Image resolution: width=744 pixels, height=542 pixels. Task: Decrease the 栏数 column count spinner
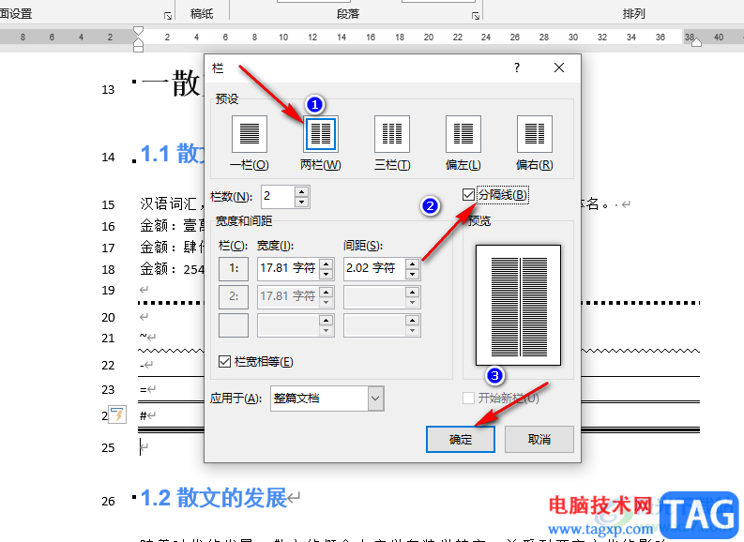pyautogui.click(x=301, y=202)
